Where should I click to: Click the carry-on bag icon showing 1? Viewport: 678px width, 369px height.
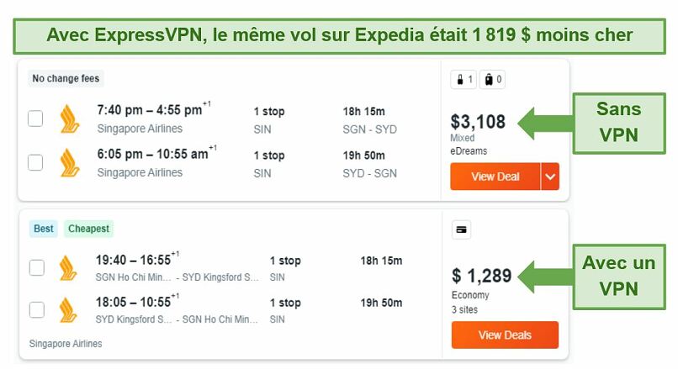pyautogui.click(x=463, y=80)
